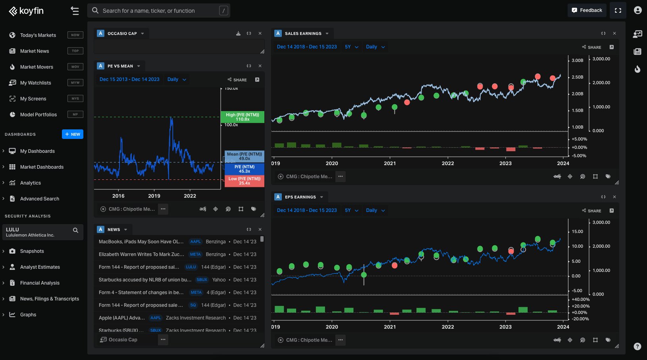
Task: Open the Feedback button
Action: click(587, 10)
